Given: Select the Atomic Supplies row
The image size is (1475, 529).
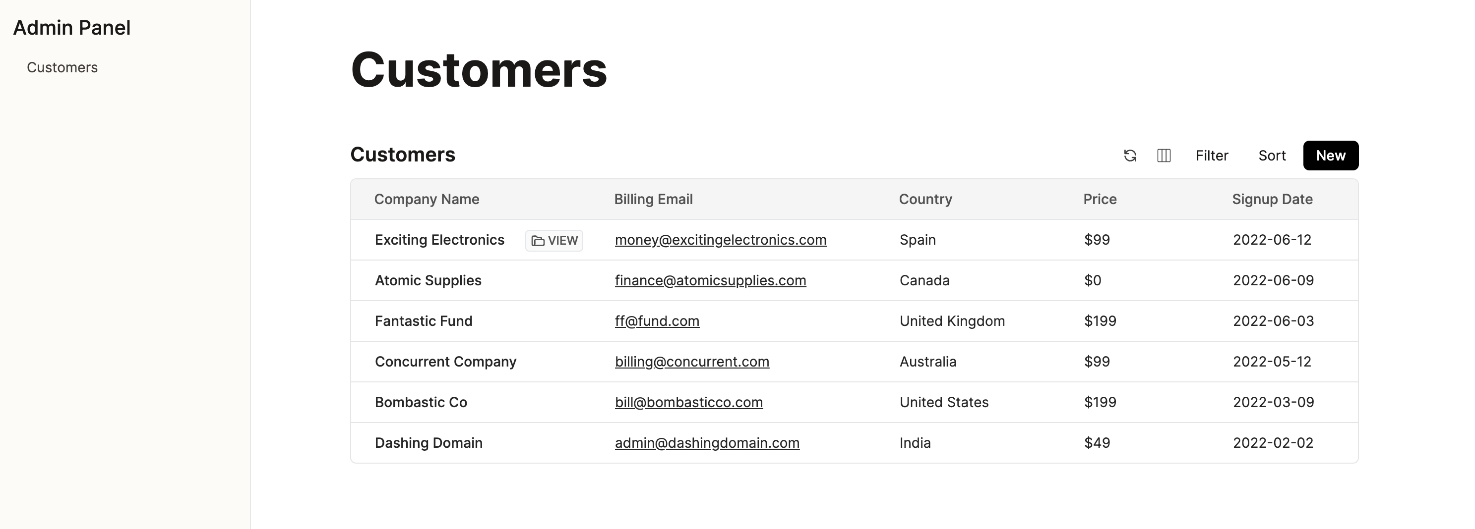Looking at the screenshot, I should [x=855, y=281].
